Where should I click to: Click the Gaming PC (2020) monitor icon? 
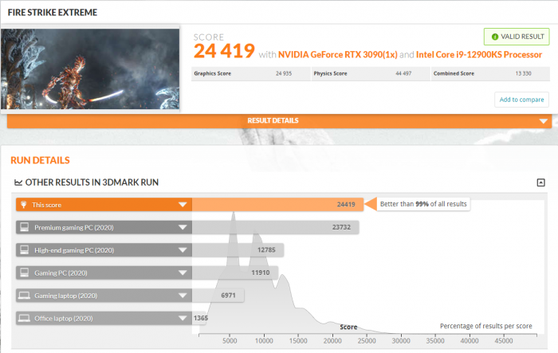pyautogui.click(x=24, y=273)
